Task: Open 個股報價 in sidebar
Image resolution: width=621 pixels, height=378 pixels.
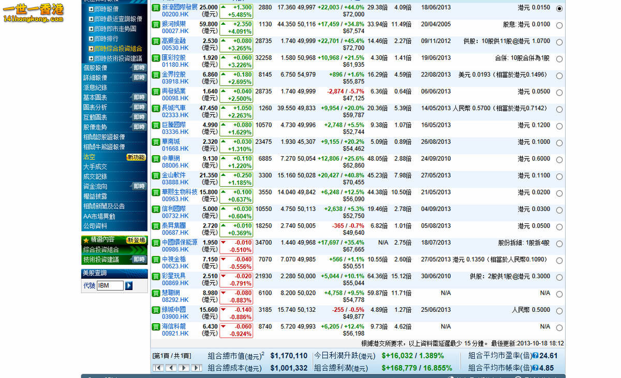Action: (x=95, y=68)
